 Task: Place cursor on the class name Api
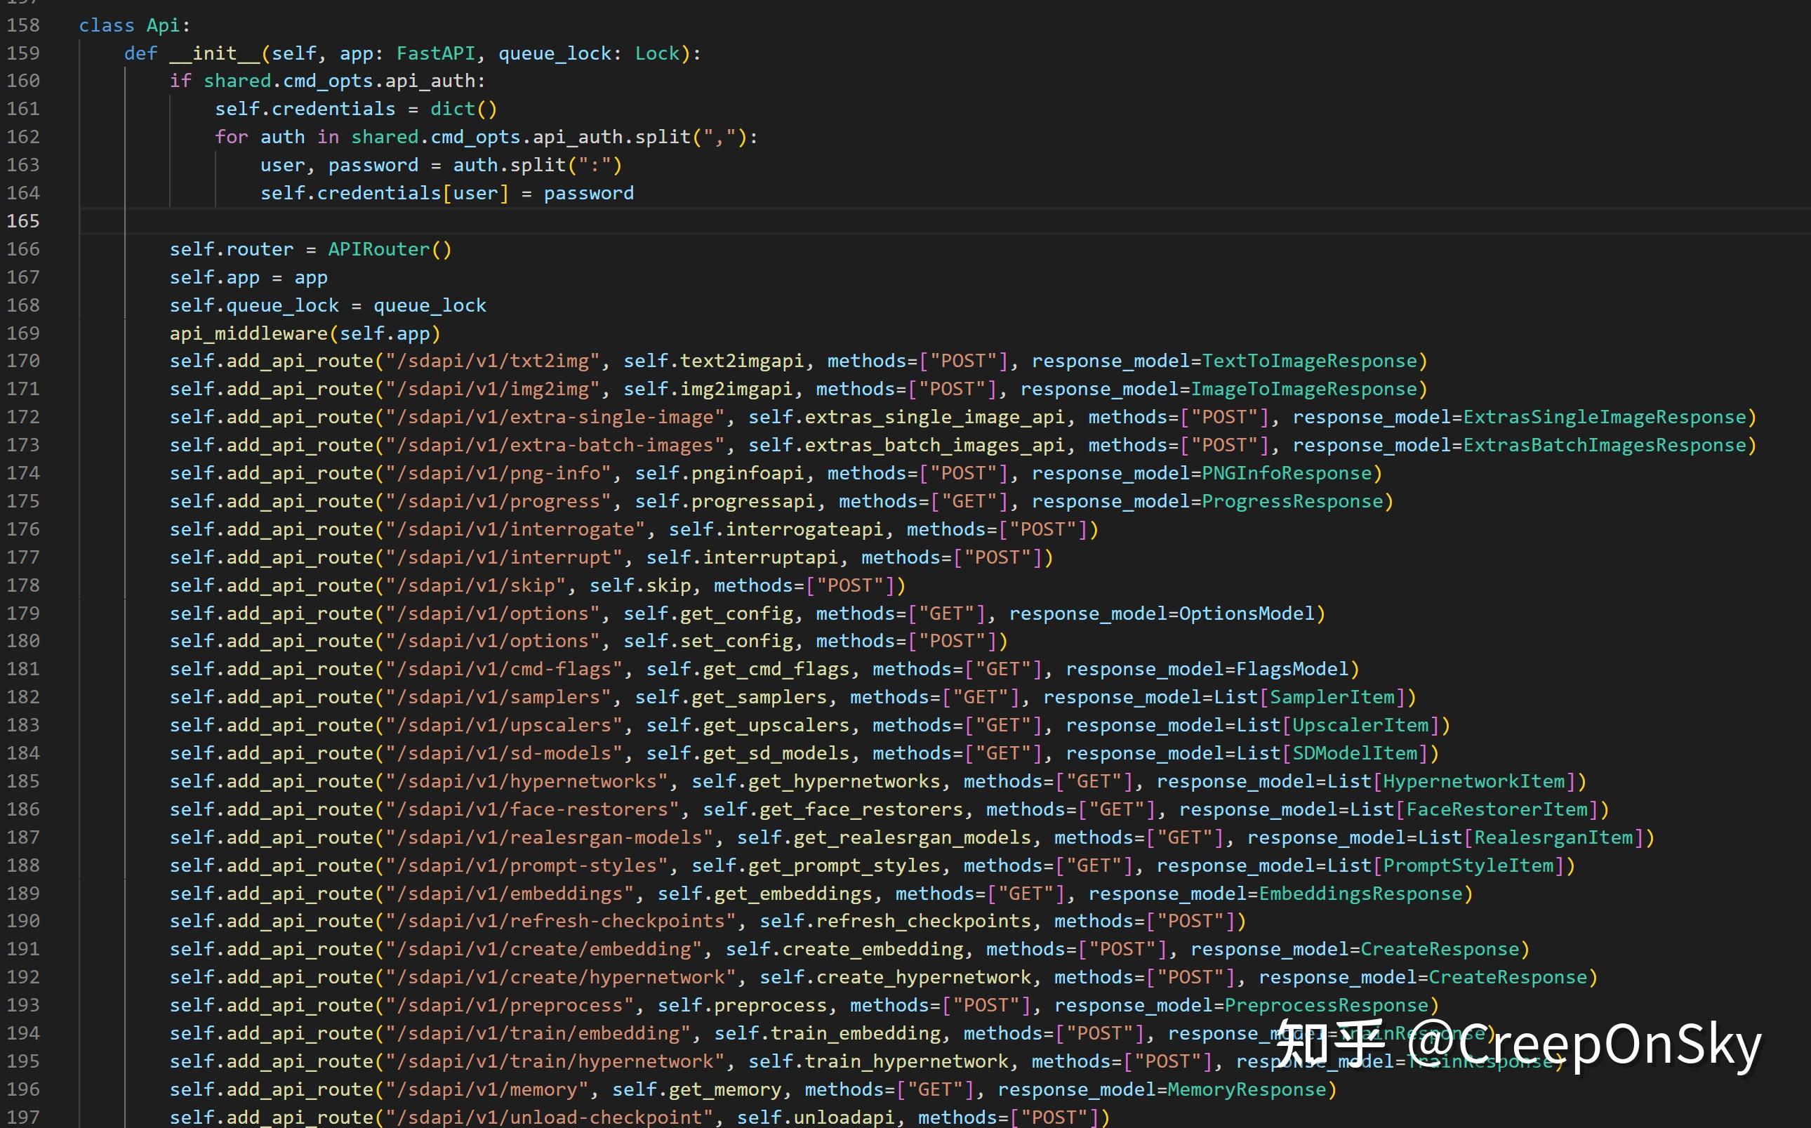[163, 25]
